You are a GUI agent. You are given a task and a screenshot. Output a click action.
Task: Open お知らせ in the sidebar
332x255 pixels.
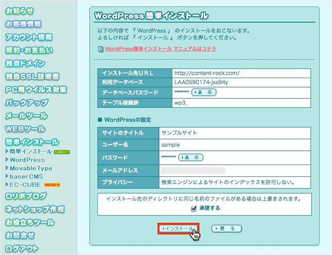tap(20, 11)
